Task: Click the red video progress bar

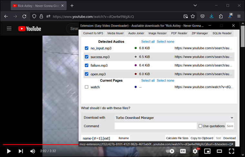Action: coord(41,145)
